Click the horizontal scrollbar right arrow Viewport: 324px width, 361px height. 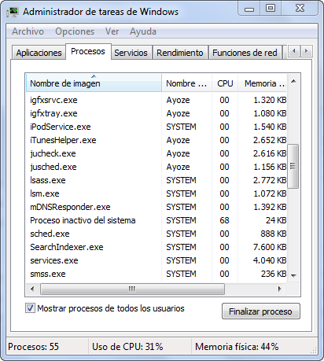[x=279, y=289]
